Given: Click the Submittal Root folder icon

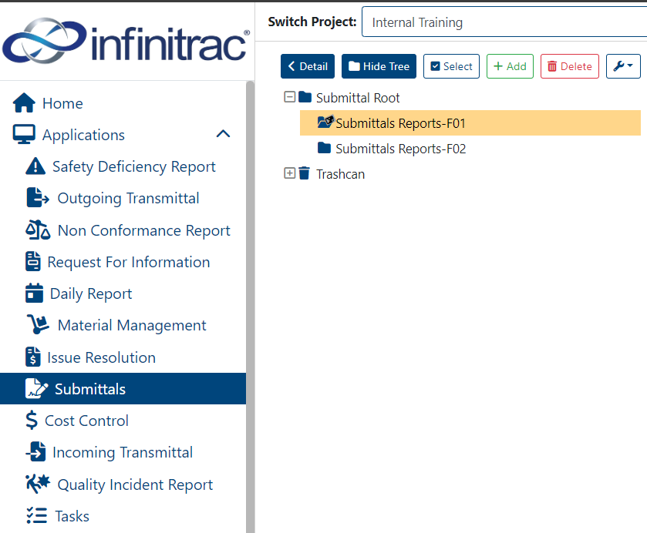Looking at the screenshot, I should 305,97.
